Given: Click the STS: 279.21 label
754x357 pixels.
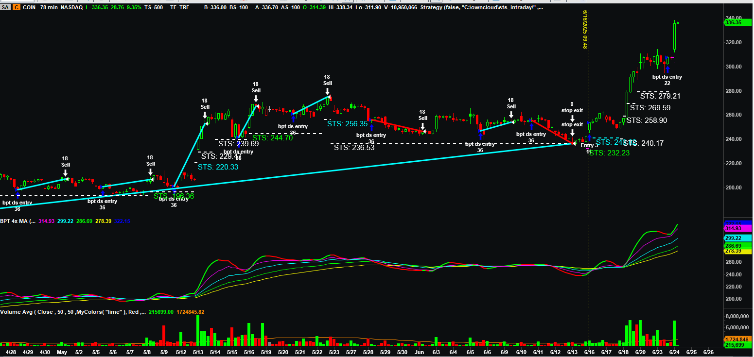Looking at the screenshot, I should pyautogui.click(x=660, y=96).
